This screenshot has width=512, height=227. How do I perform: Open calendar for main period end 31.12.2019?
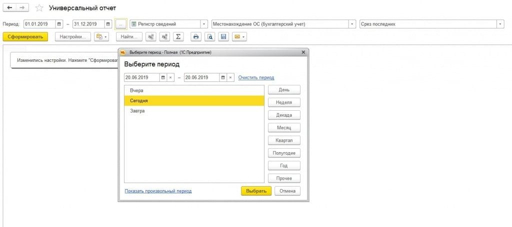point(108,24)
